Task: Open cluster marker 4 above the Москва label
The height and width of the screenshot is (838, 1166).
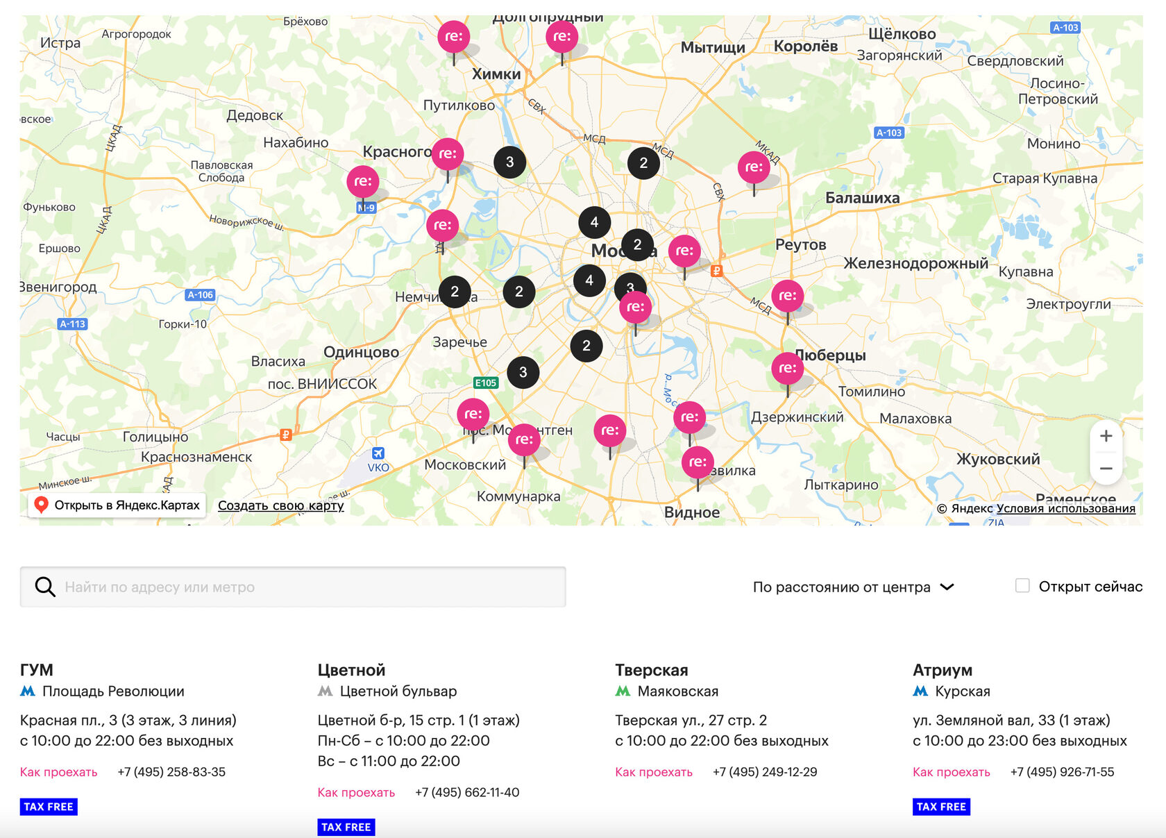Action: (x=594, y=222)
